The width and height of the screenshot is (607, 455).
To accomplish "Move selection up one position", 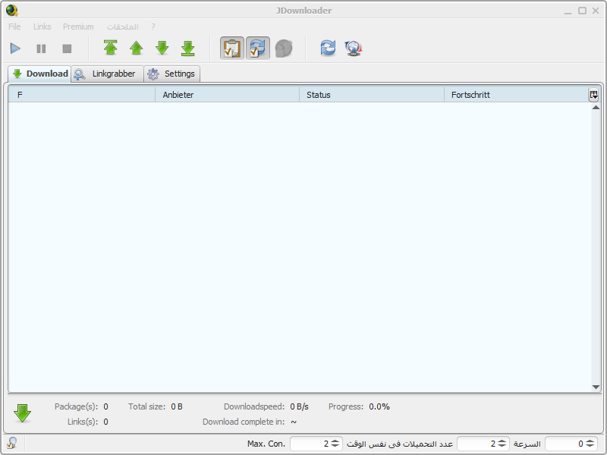I will click(137, 49).
